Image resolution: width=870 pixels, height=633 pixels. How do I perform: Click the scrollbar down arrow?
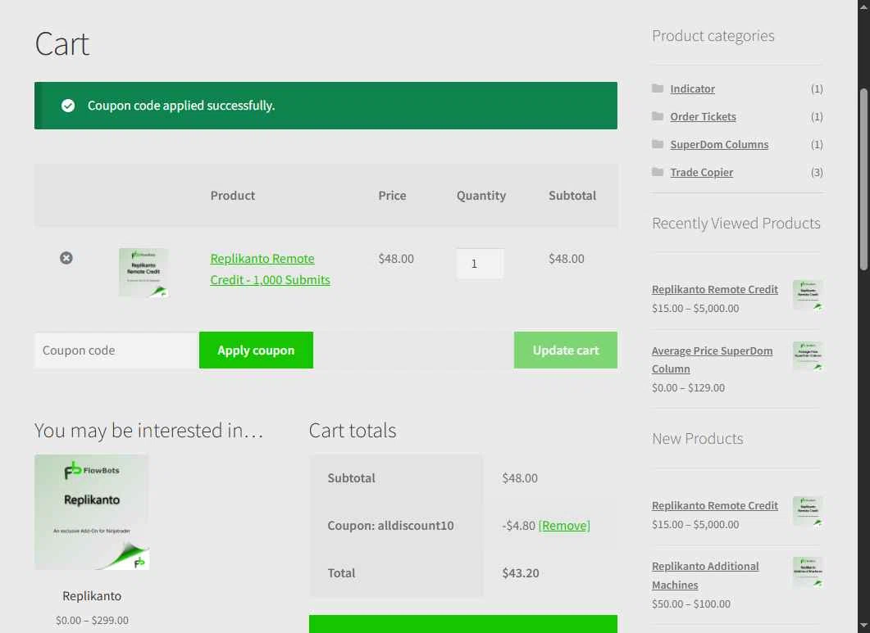tap(863, 627)
